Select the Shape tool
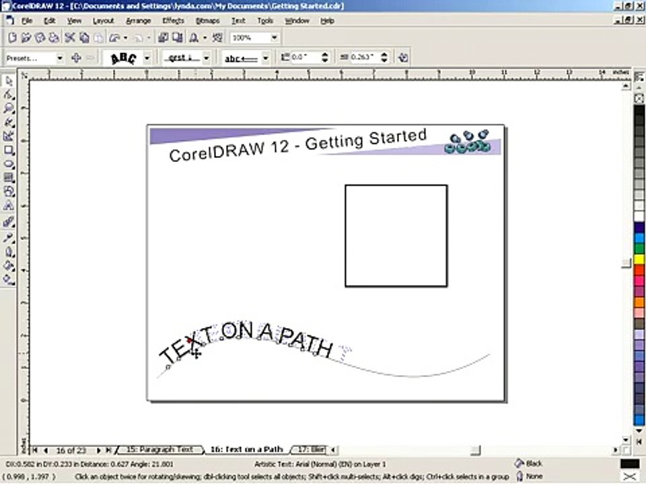The image size is (646, 484). click(x=9, y=95)
